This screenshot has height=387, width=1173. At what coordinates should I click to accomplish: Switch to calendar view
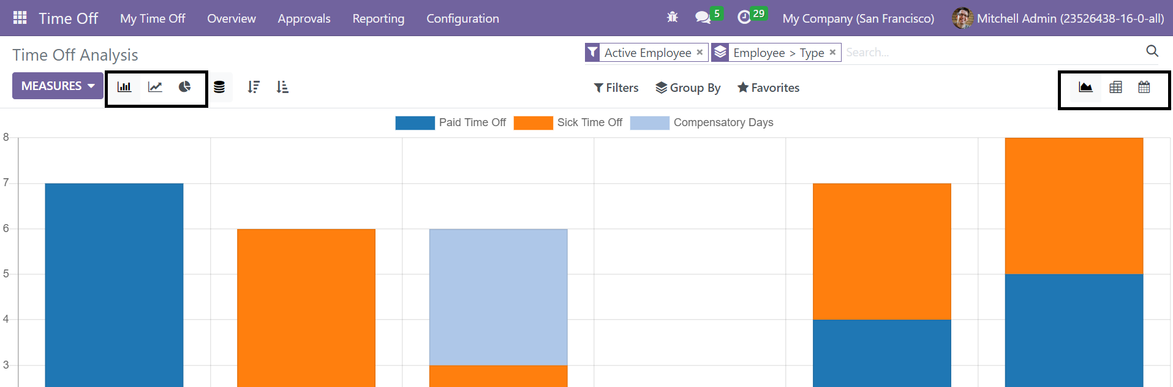pos(1144,87)
